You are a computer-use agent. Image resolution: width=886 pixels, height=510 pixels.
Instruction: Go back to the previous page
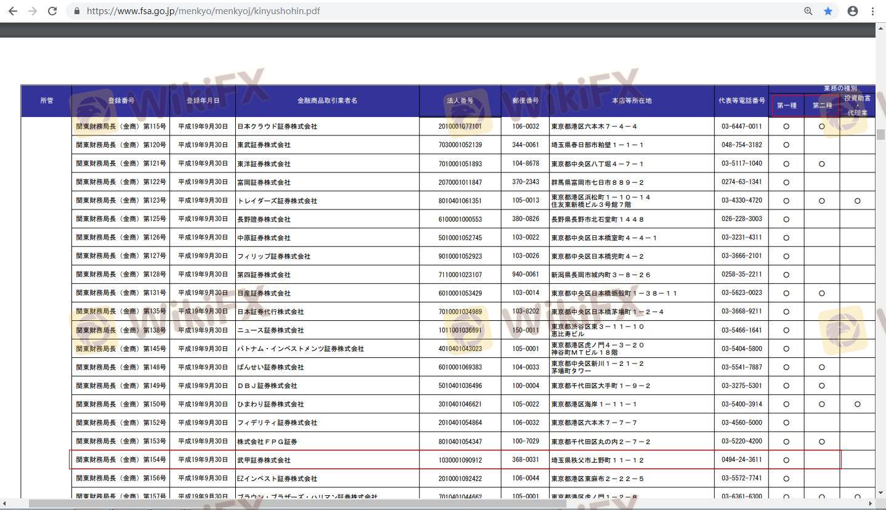click(13, 11)
